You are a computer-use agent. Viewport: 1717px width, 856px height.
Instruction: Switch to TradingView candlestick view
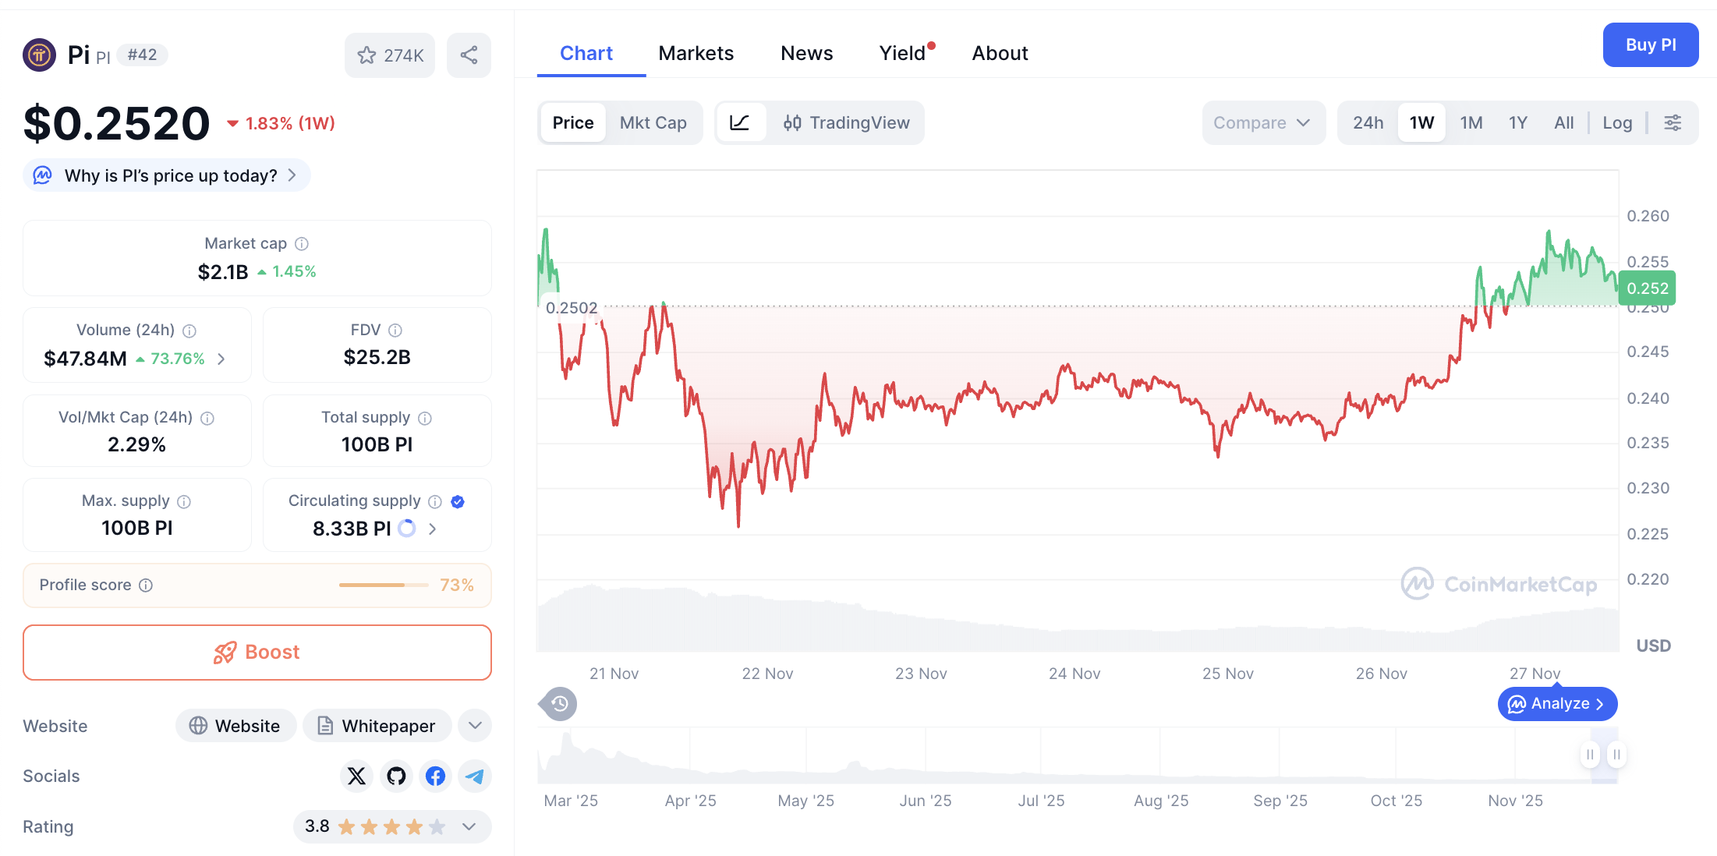[847, 122]
